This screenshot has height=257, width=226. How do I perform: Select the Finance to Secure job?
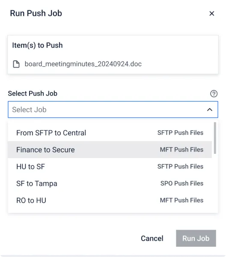[x=110, y=149]
